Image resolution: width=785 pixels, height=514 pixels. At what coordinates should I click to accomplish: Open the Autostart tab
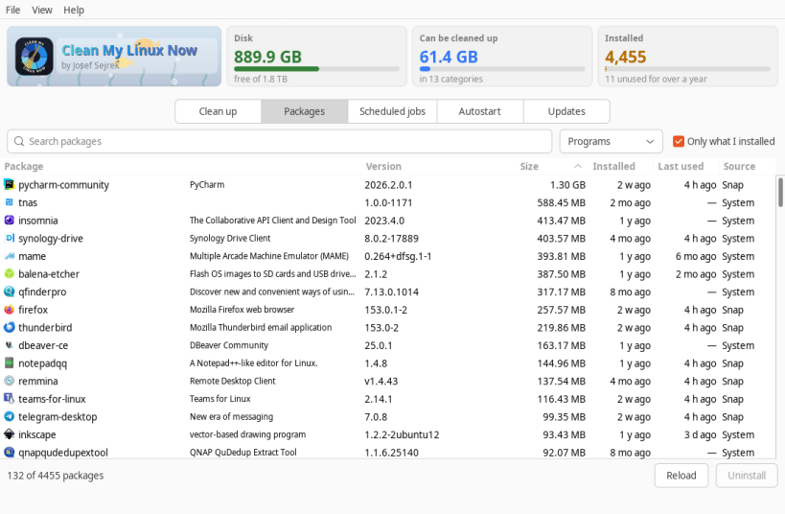tap(479, 111)
